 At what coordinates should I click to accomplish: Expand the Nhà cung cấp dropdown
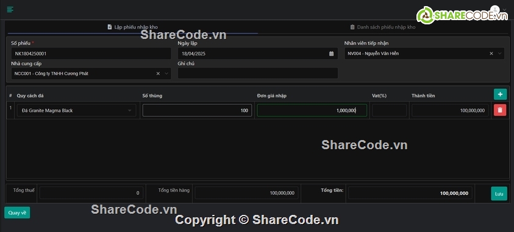click(166, 74)
